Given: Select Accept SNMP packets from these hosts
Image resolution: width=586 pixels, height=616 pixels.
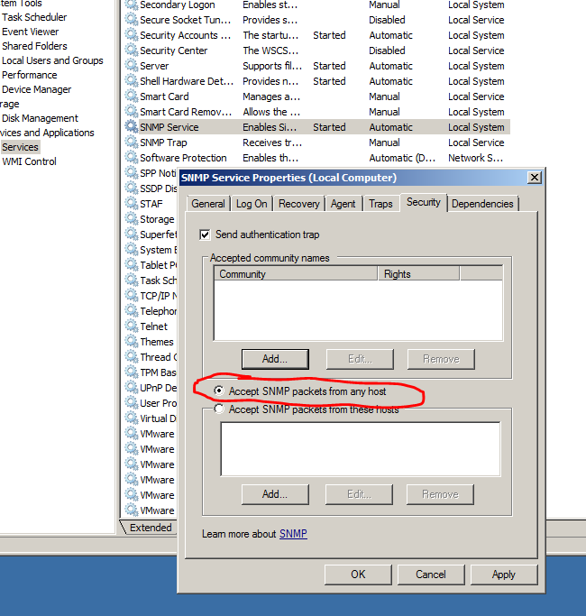Looking at the screenshot, I should pos(219,409).
